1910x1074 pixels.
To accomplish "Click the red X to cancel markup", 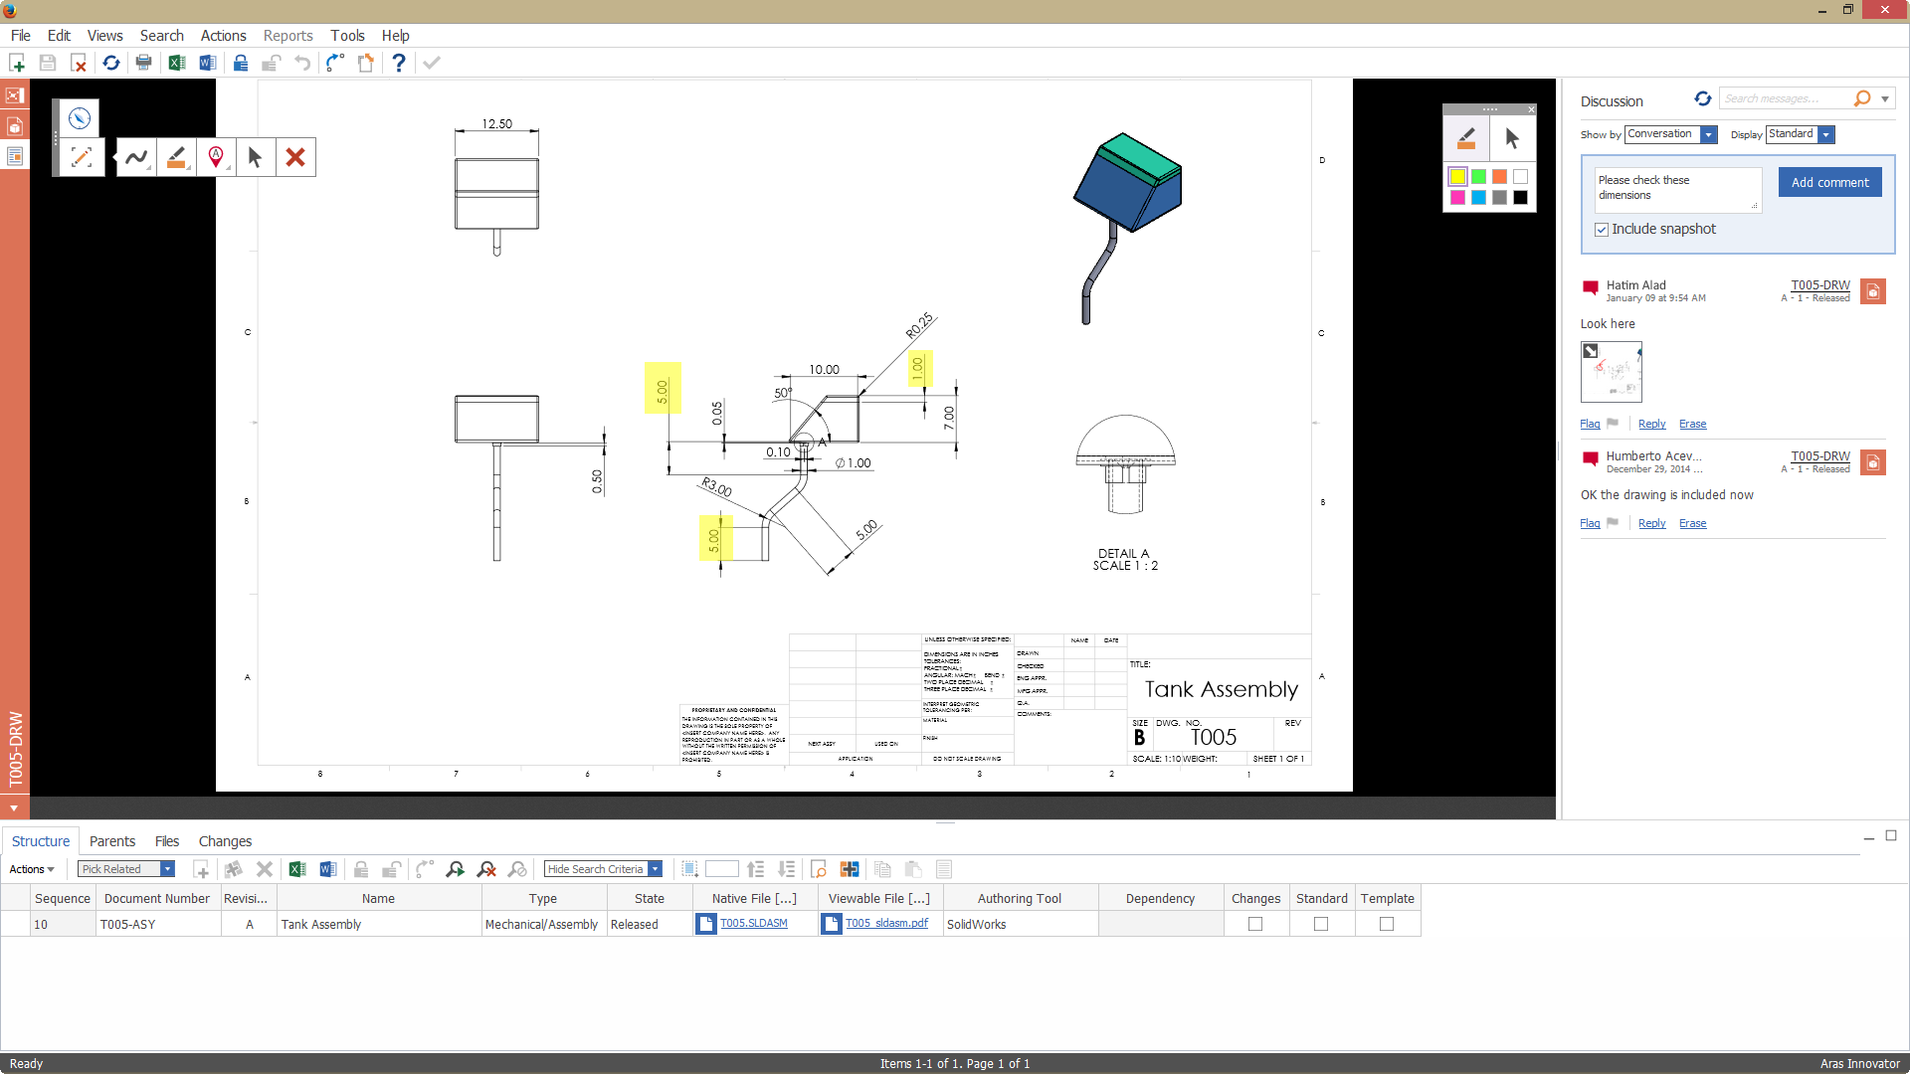I will (x=295, y=157).
